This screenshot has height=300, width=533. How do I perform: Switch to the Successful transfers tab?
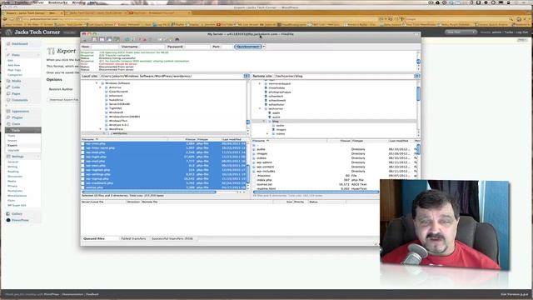[x=172, y=239]
